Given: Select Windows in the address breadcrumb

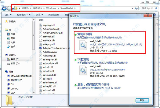Looking at the screenshot, I should click(51, 8).
